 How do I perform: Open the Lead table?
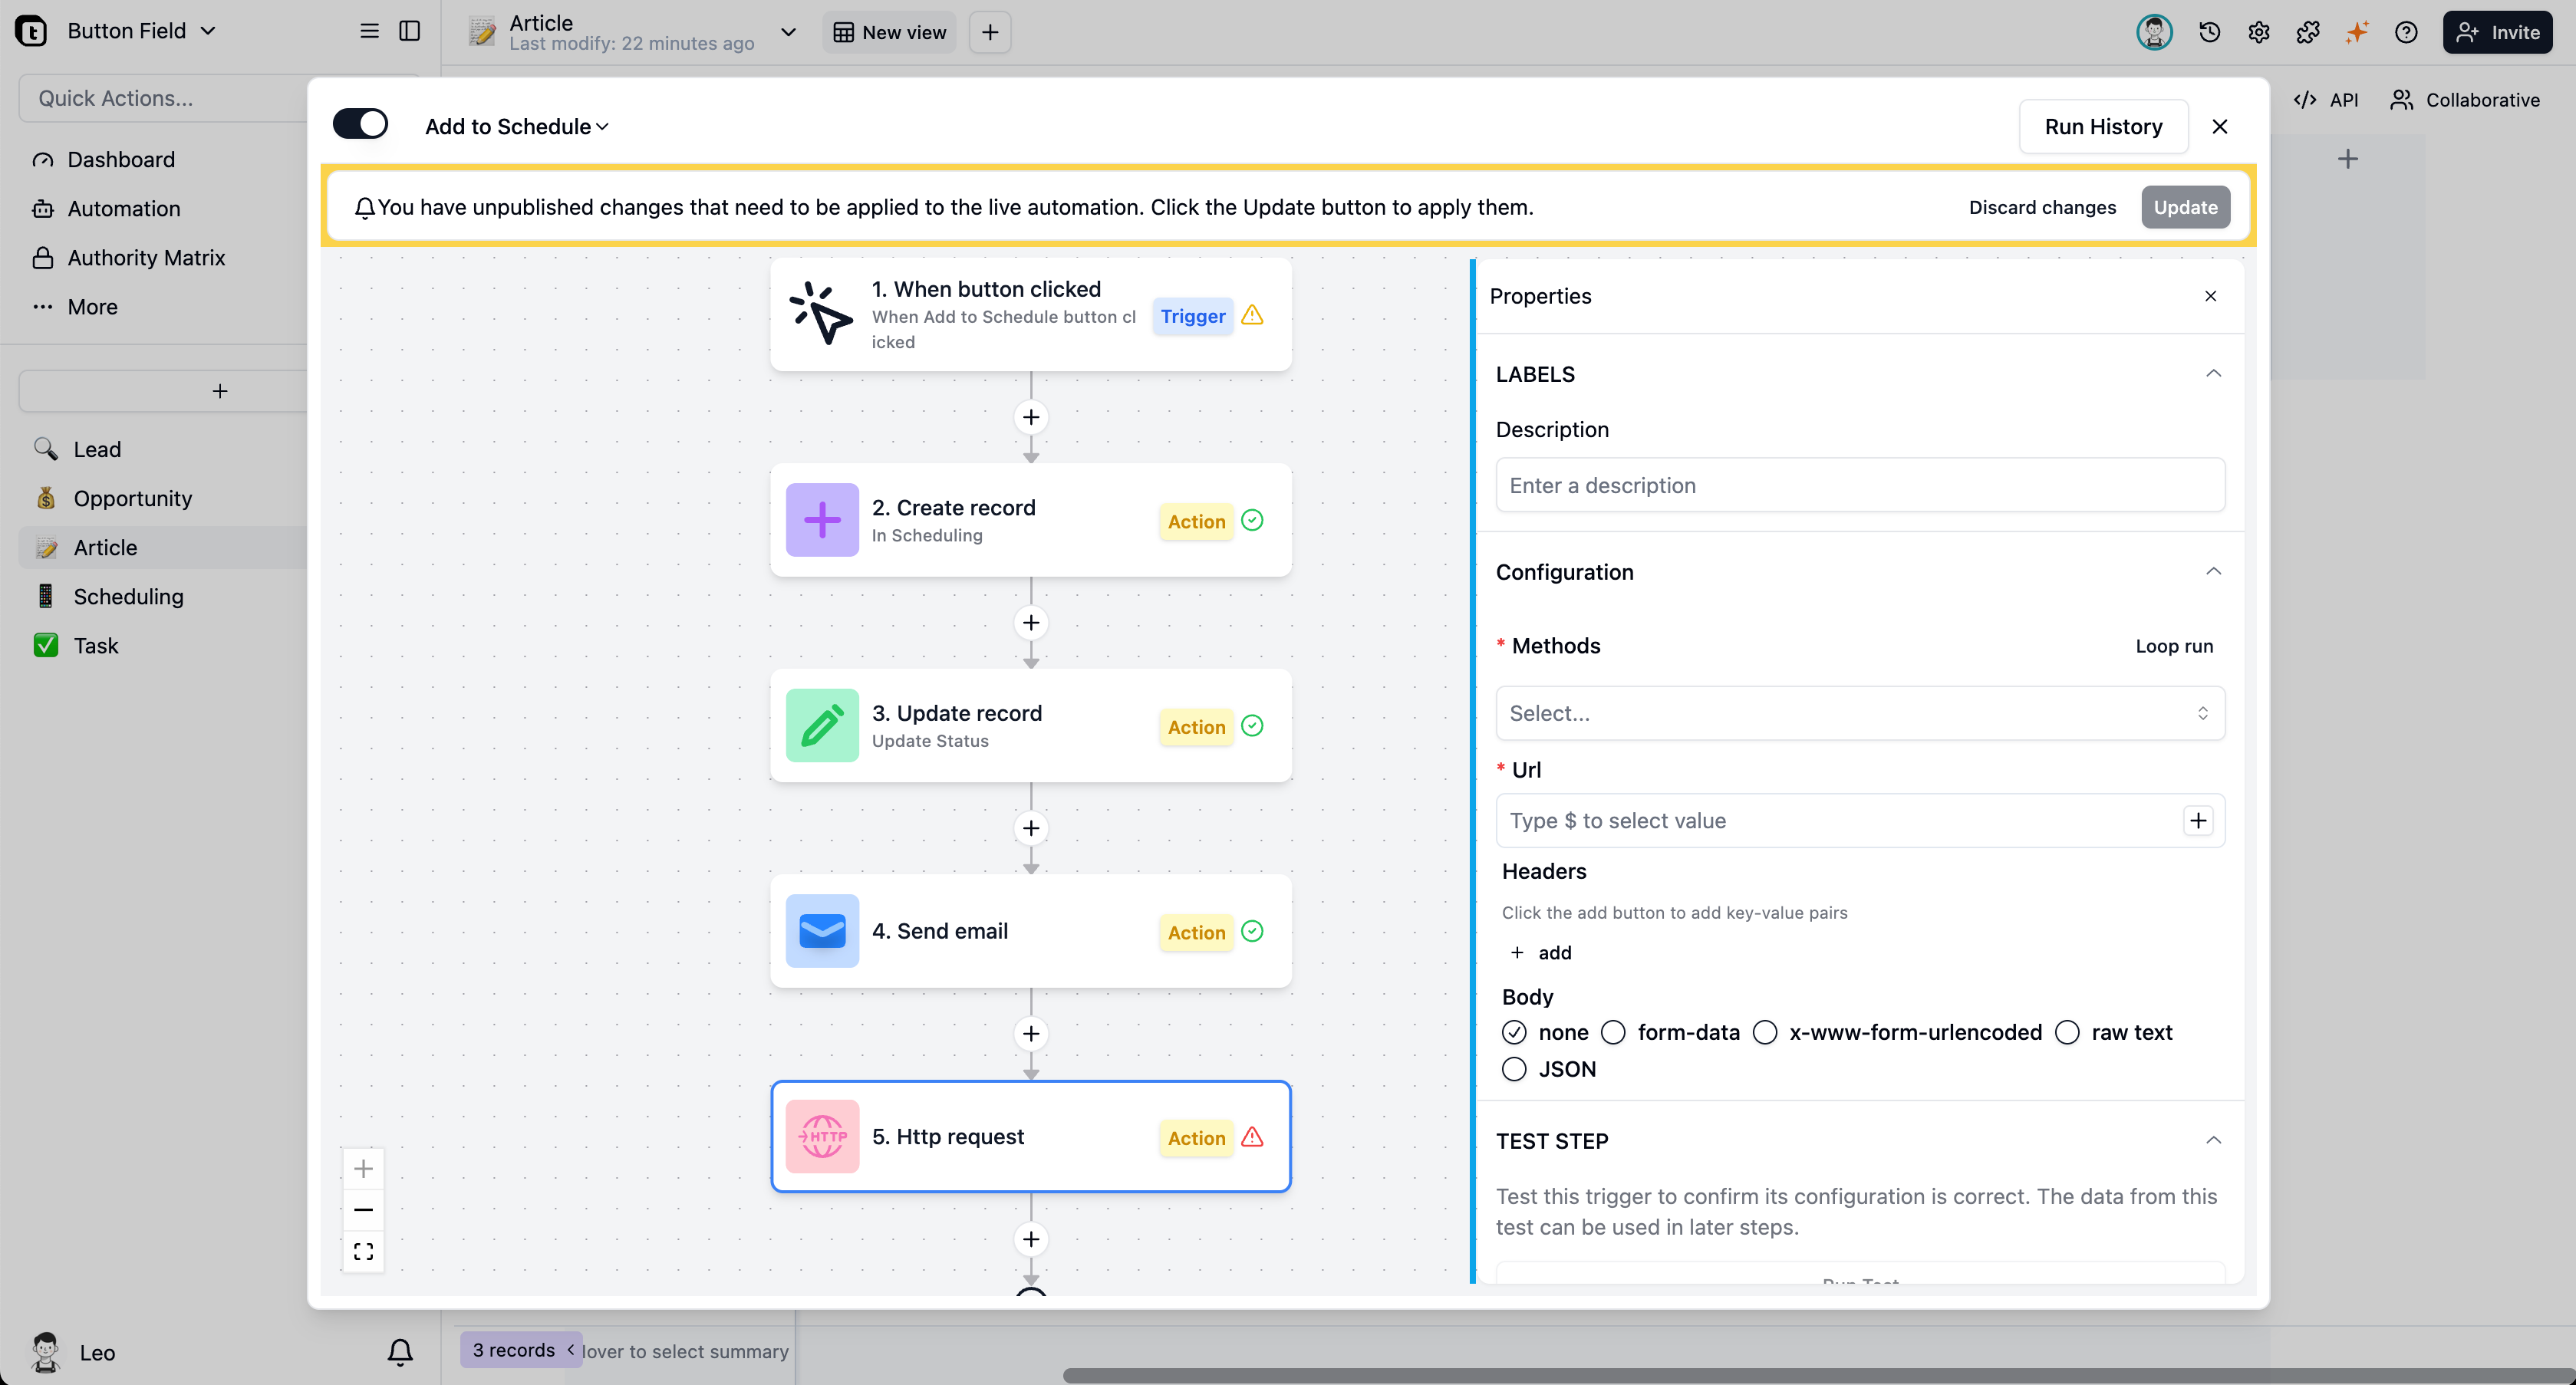[x=97, y=449]
